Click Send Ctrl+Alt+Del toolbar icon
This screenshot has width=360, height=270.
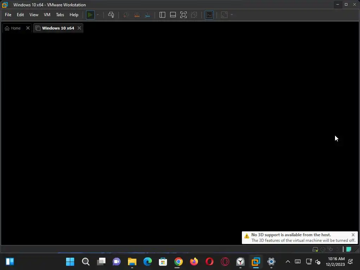point(111,15)
